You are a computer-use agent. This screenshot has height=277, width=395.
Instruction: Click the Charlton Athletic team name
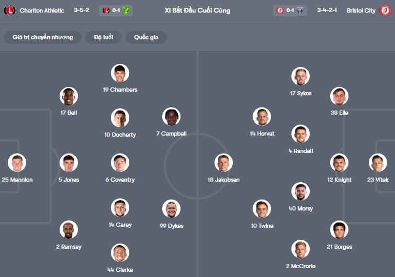tap(42, 10)
